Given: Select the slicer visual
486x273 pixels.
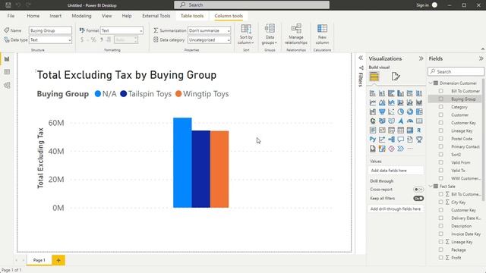Looking at the screenshot, I should pyautogui.click(x=391, y=130).
